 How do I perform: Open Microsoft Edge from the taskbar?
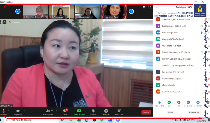coord(86,120)
